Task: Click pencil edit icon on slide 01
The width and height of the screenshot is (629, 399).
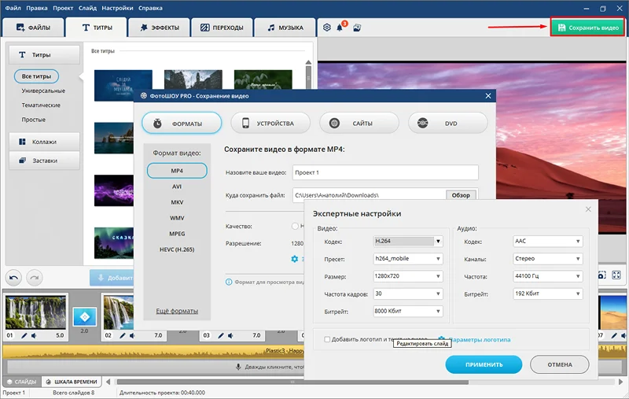Action: click(24, 335)
